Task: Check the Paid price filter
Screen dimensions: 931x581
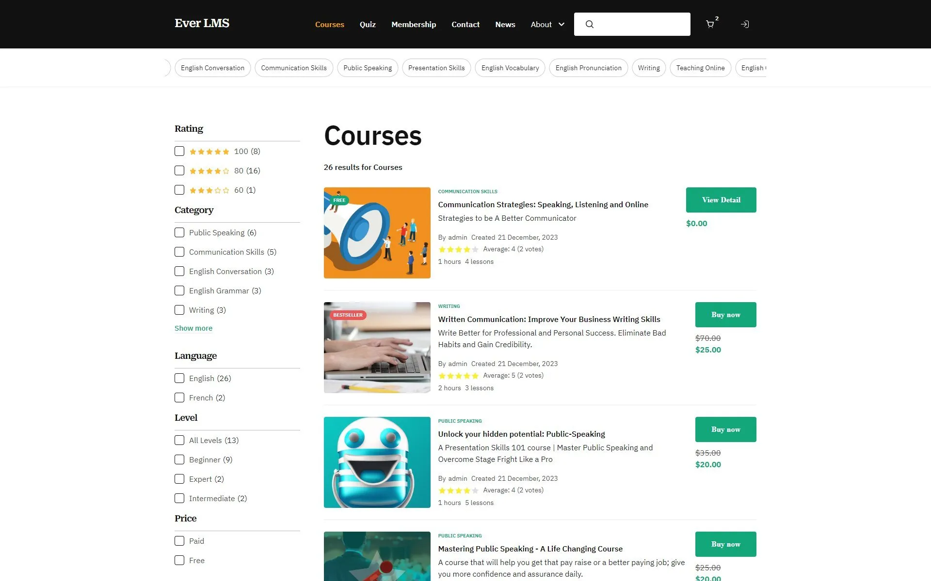Action: [x=179, y=541]
